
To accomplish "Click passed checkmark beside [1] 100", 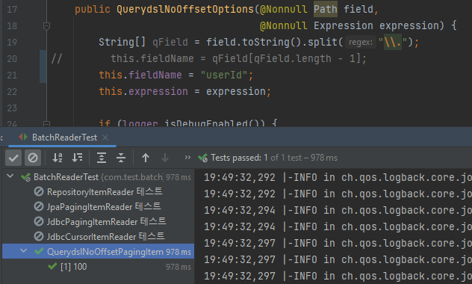I will [x=52, y=266].
